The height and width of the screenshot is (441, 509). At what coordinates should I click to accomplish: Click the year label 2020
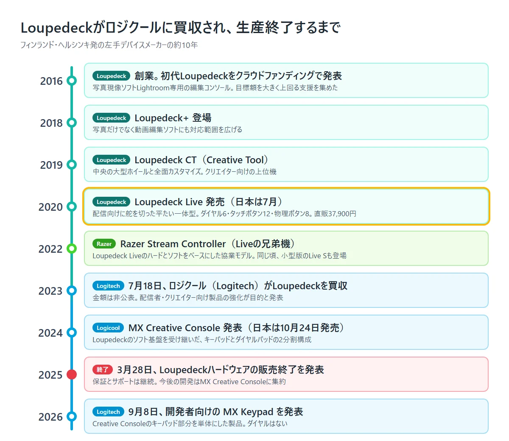click(50, 207)
